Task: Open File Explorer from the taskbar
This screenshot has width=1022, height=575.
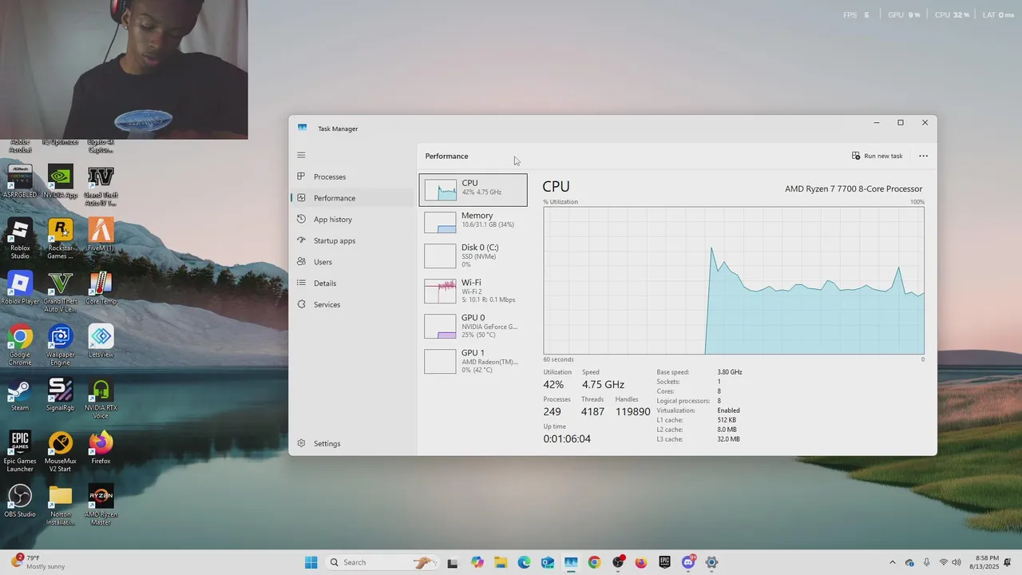Action: tap(501, 562)
